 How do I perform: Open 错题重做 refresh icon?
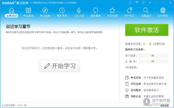[x=95, y=10]
